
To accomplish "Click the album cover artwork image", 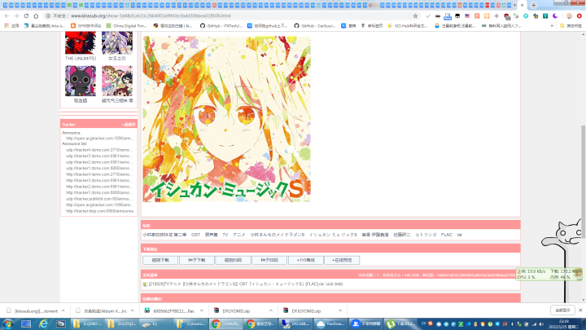I will 226,119.
